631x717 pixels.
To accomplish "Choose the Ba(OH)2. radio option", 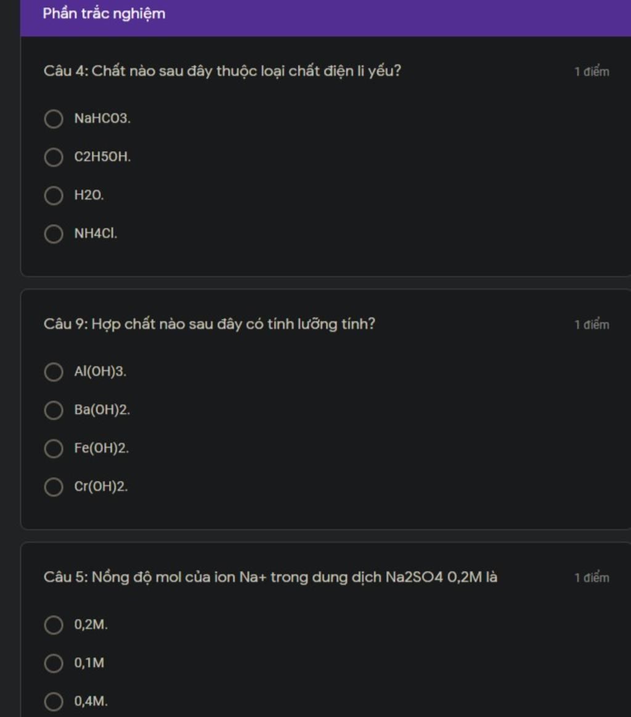I will pos(54,410).
